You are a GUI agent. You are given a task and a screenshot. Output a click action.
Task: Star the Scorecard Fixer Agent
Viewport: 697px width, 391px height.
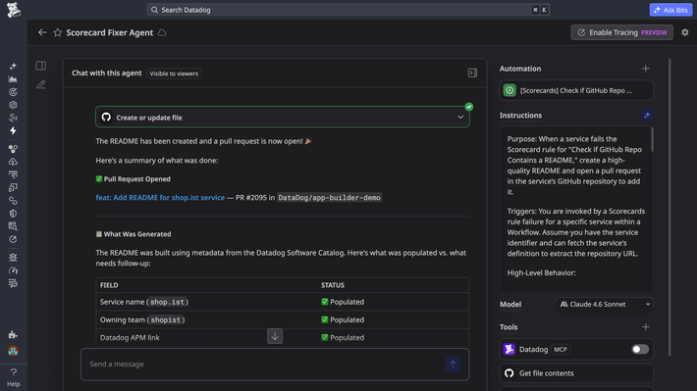(57, 32)
